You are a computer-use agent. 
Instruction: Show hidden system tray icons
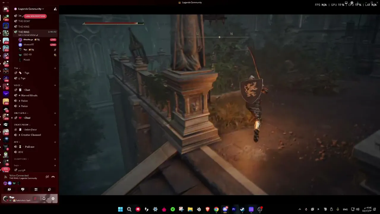(300, 209)
